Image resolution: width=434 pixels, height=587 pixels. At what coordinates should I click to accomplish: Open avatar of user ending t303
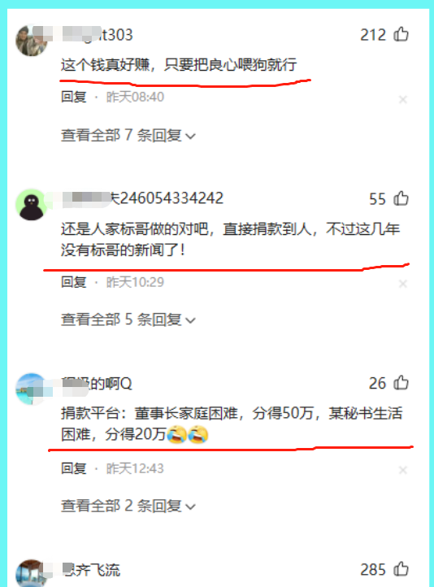click(x=31, y=40)
